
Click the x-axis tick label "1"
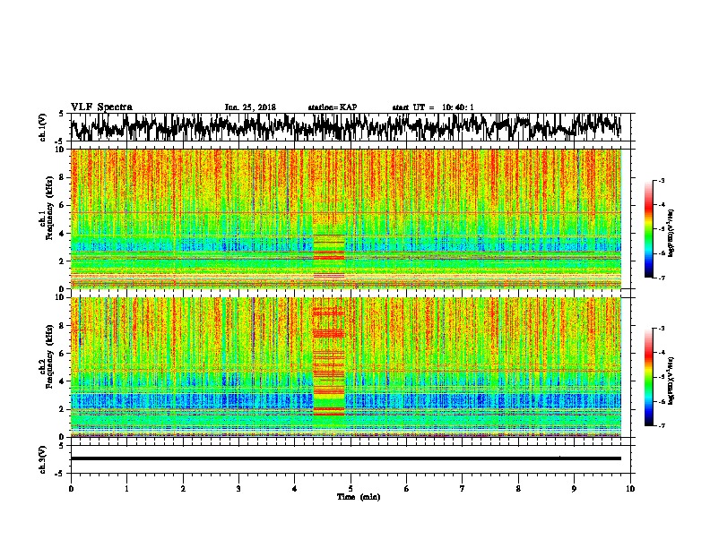126,489
